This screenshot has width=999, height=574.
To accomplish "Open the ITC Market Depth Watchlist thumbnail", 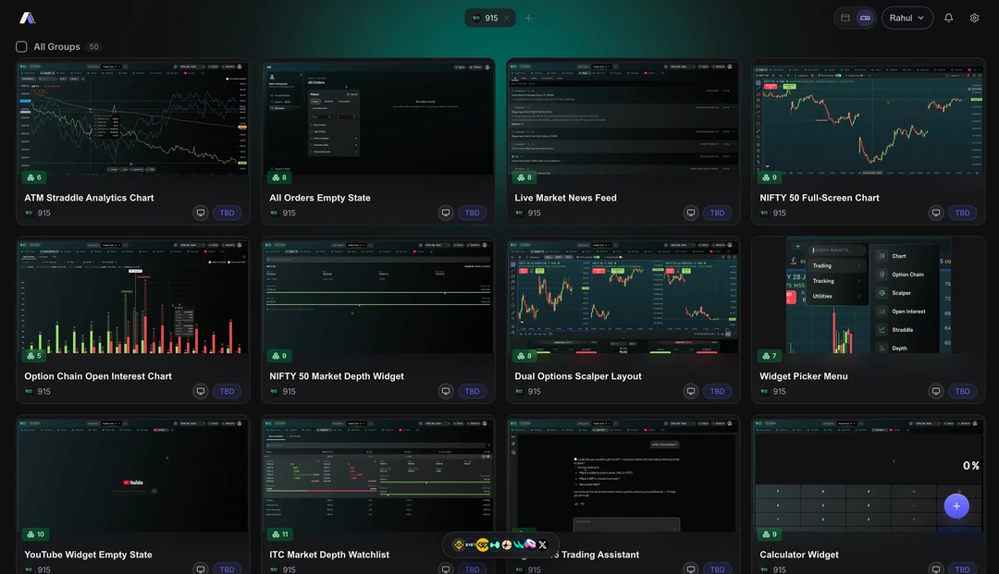I will click(378, 475).
